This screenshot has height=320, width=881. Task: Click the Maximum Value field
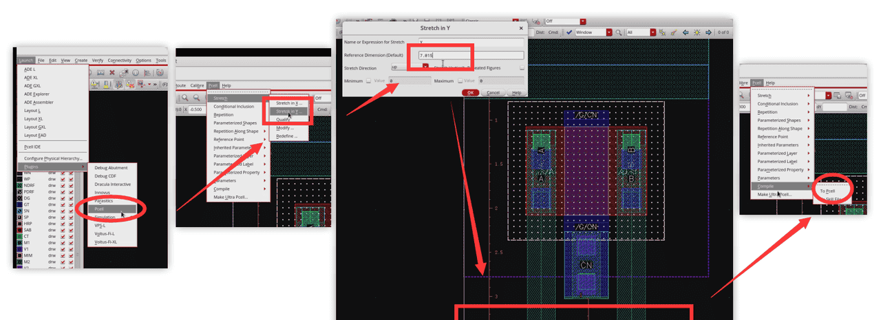(500, 81)
